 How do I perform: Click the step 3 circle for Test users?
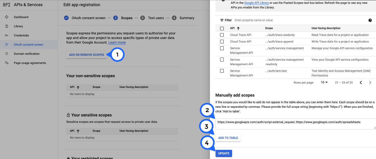coord(143,18)
